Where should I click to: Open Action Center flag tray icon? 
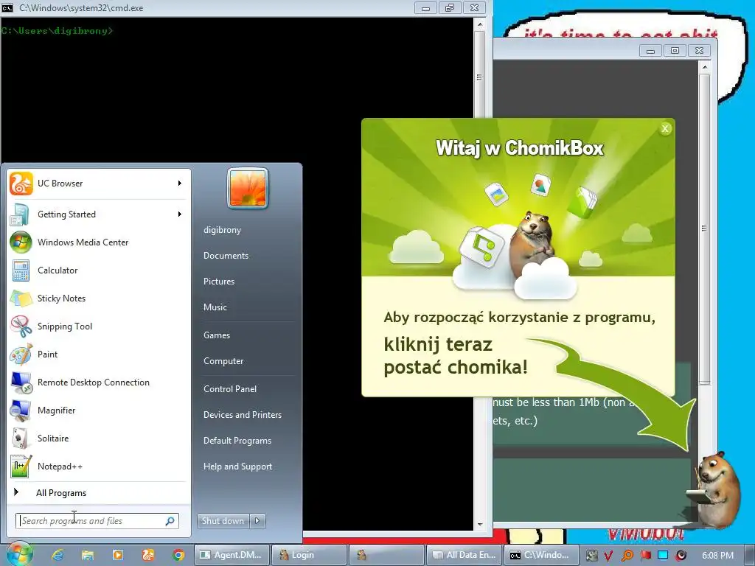point(645,556)
